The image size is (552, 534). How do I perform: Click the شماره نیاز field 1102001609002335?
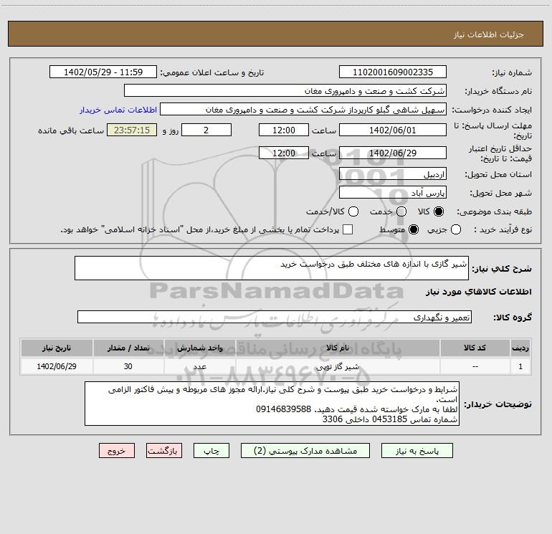coord(393,72)
